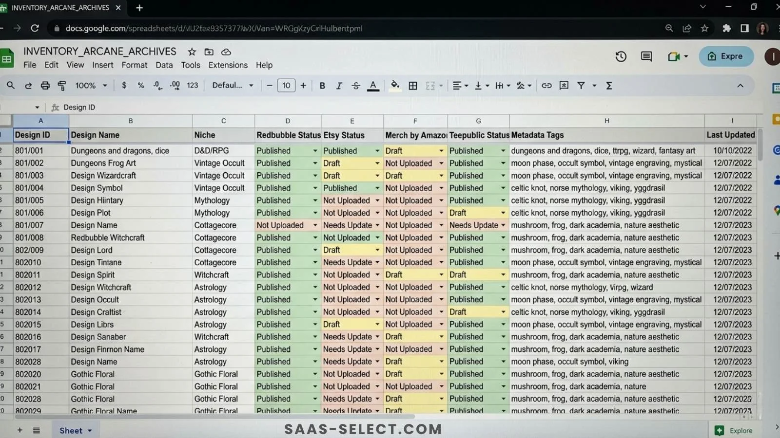The width and height of the screenshot is (780, 438).
Task: Check the cloud save status icon
Action: pos(226,52)
